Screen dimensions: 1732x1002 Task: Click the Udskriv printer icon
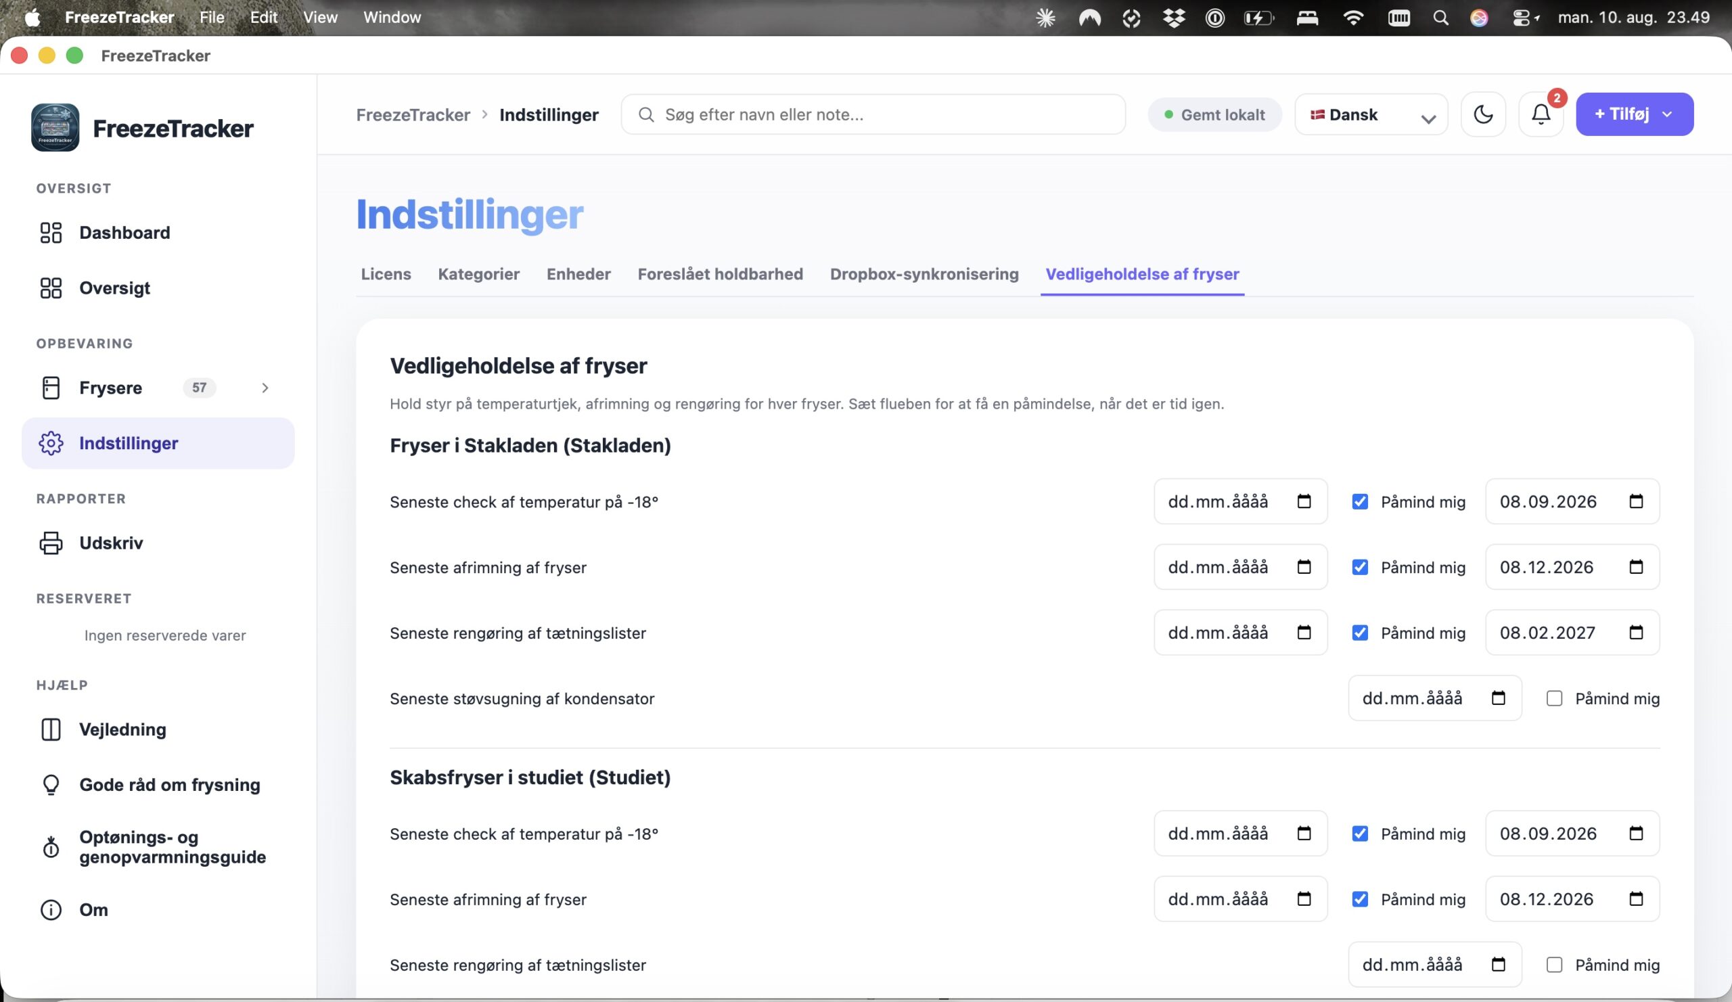pyautogui.click(x=51, y=543)
